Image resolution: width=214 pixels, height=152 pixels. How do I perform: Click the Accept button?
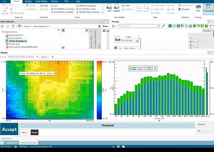[x=9, y=129]
